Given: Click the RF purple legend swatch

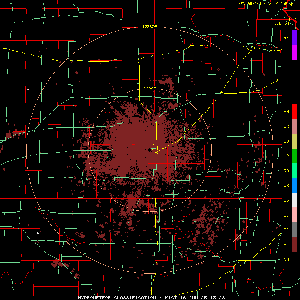Looking at the screenshot, I should 294,37.
